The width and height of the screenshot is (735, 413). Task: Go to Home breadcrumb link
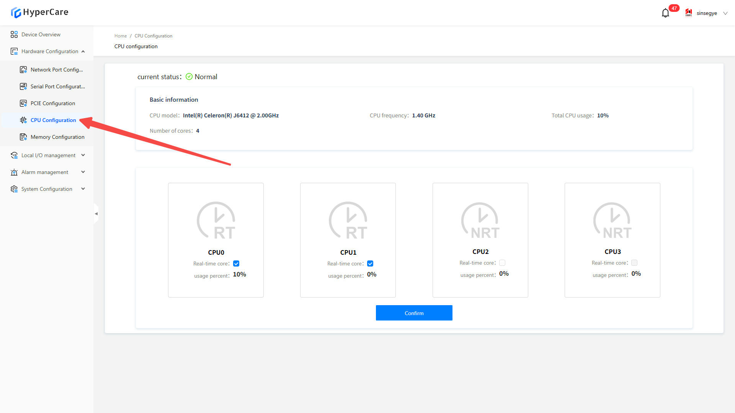tap(121, 36)
